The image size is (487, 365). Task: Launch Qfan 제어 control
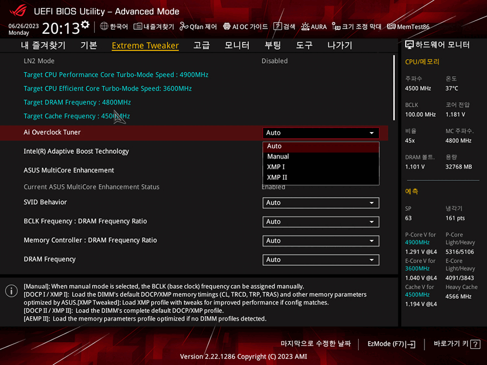click(203, 27)
